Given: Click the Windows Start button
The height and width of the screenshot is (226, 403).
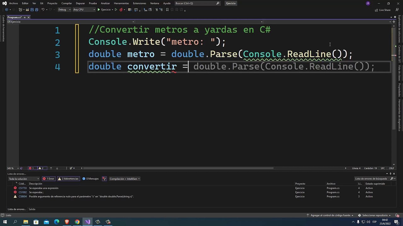Looking at the screenshot, I should 5,222.
